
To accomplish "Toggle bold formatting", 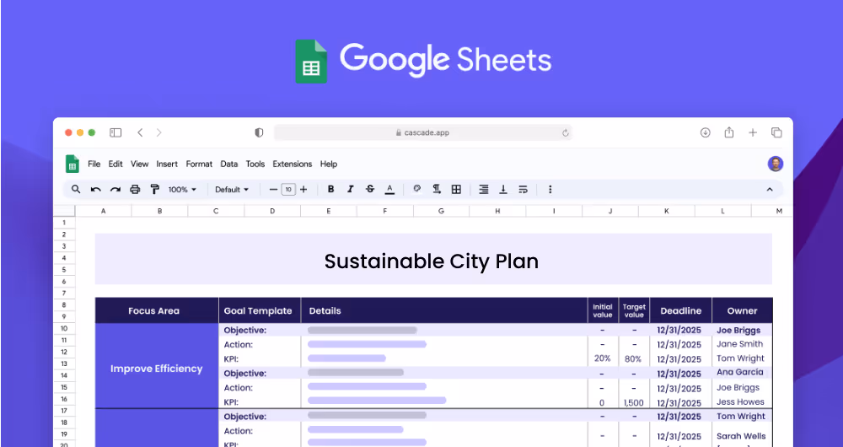I will (x=330, y=190).
